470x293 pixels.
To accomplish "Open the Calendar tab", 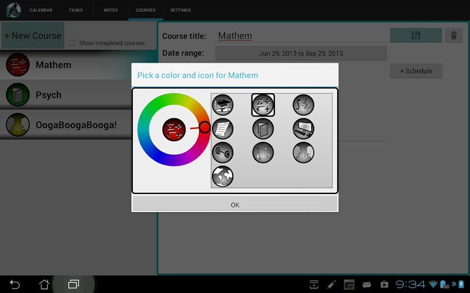I will click(41, 10).
